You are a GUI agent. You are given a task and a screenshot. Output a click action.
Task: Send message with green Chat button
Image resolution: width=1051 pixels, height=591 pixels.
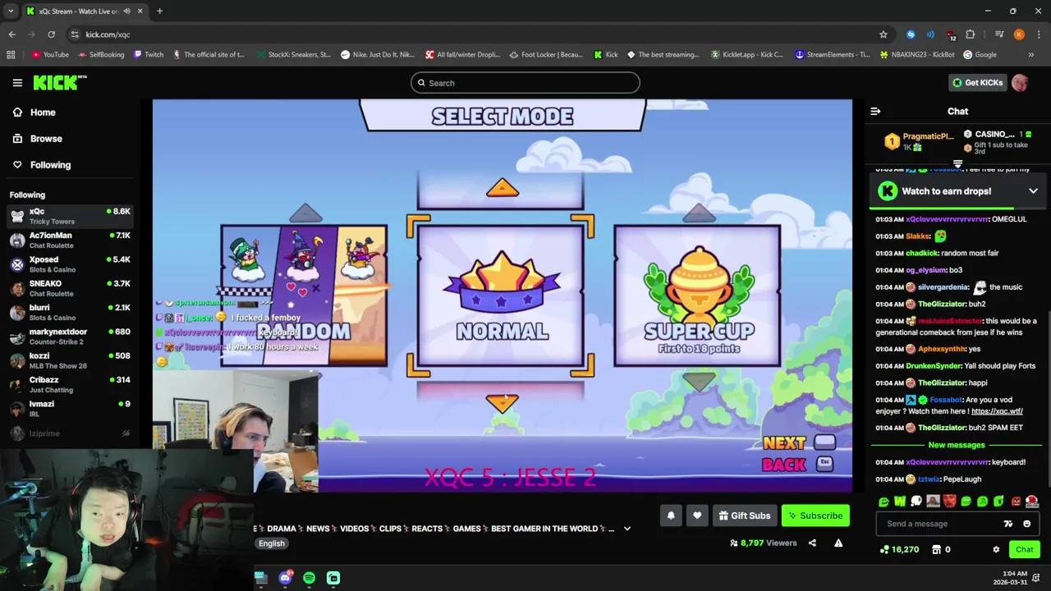(1025, 550)
